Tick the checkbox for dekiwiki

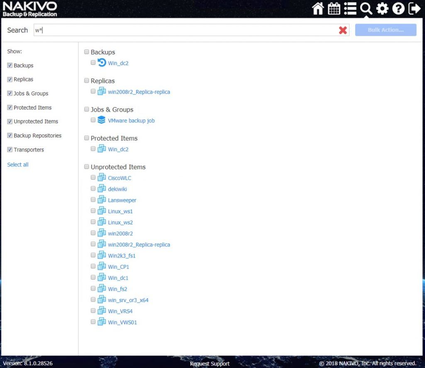(x=93, y=189)
